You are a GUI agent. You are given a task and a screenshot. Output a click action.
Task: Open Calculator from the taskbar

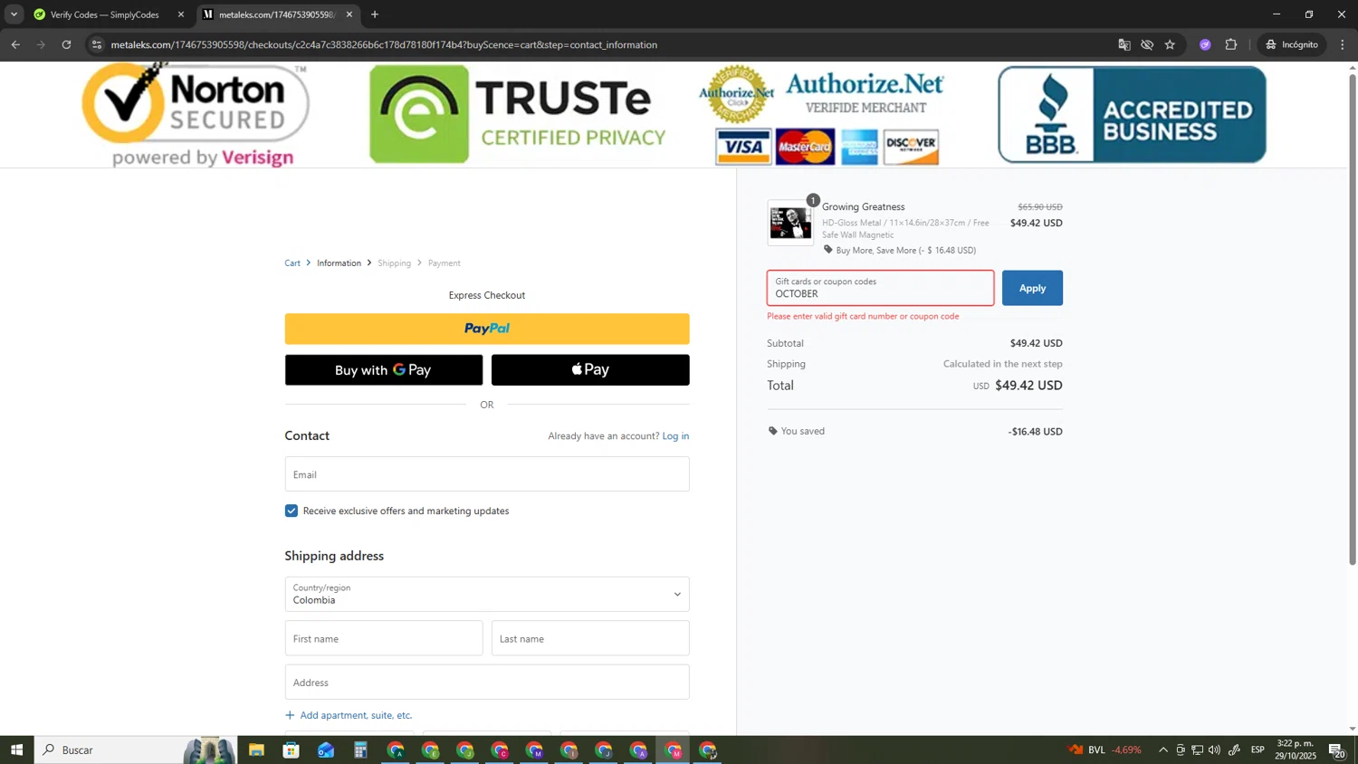[360, 750]
